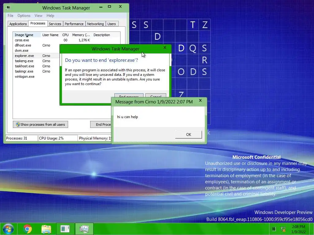Close the Message from Cirno dialog
Screen dimensions: 314x235
point(200,100)
